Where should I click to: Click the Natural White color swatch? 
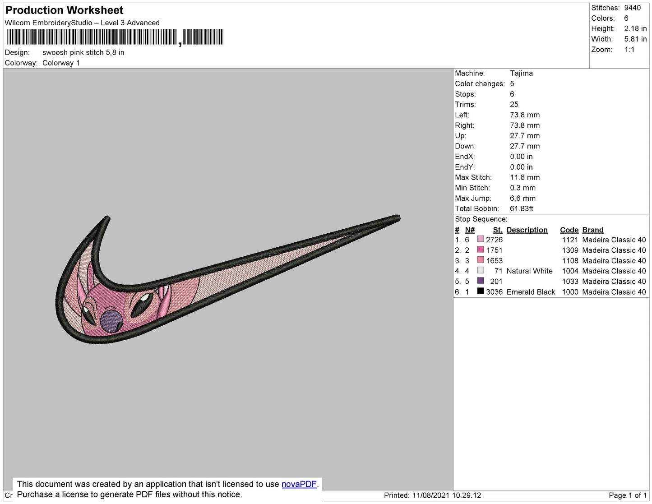pyautogui.click(x=481, y=270)
